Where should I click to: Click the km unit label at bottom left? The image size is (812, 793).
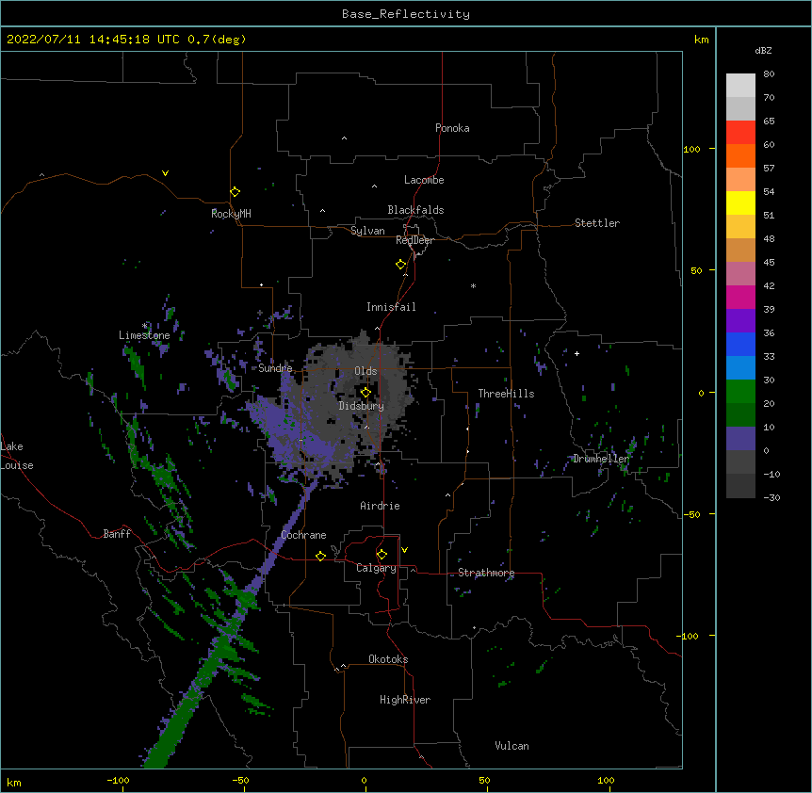[13, 783]
